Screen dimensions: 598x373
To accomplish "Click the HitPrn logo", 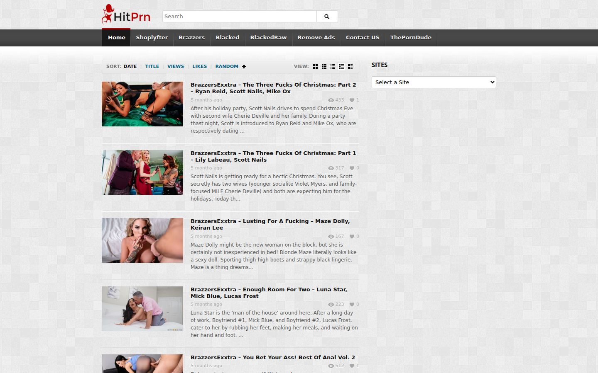I will (x=126, y=15).
